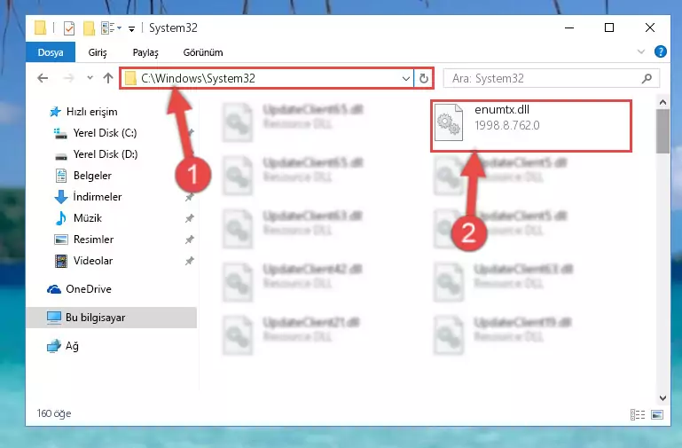Maximize the System32 window

(x=609, y=28)
